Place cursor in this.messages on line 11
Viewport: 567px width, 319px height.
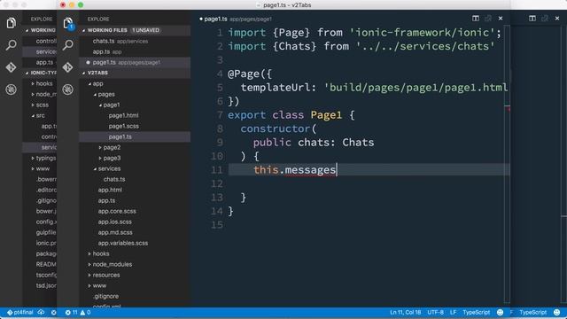295,169
